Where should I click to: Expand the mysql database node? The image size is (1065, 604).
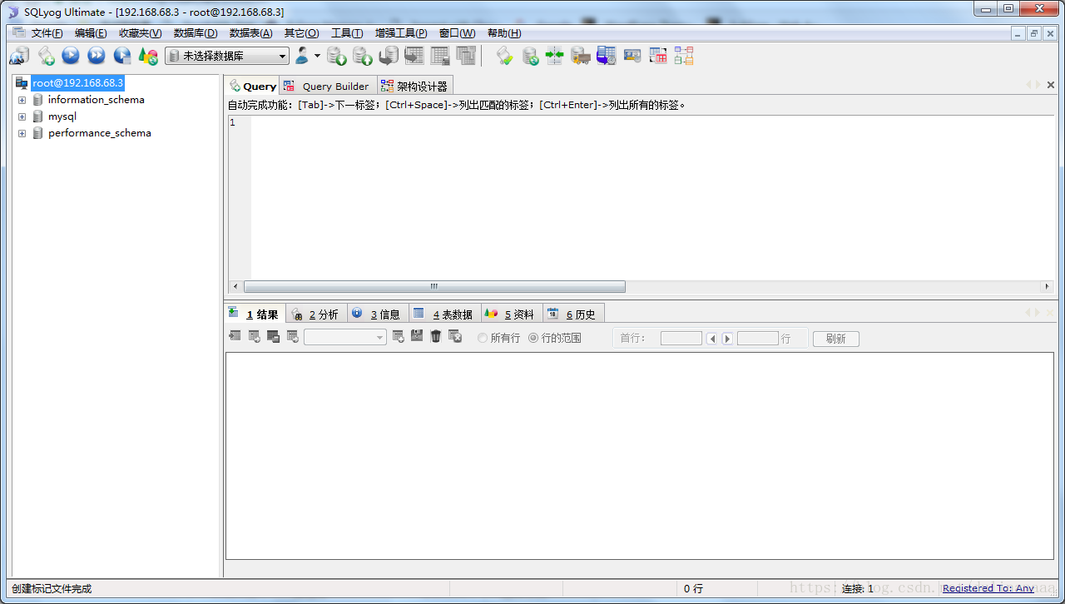click(x=22, y=116)
